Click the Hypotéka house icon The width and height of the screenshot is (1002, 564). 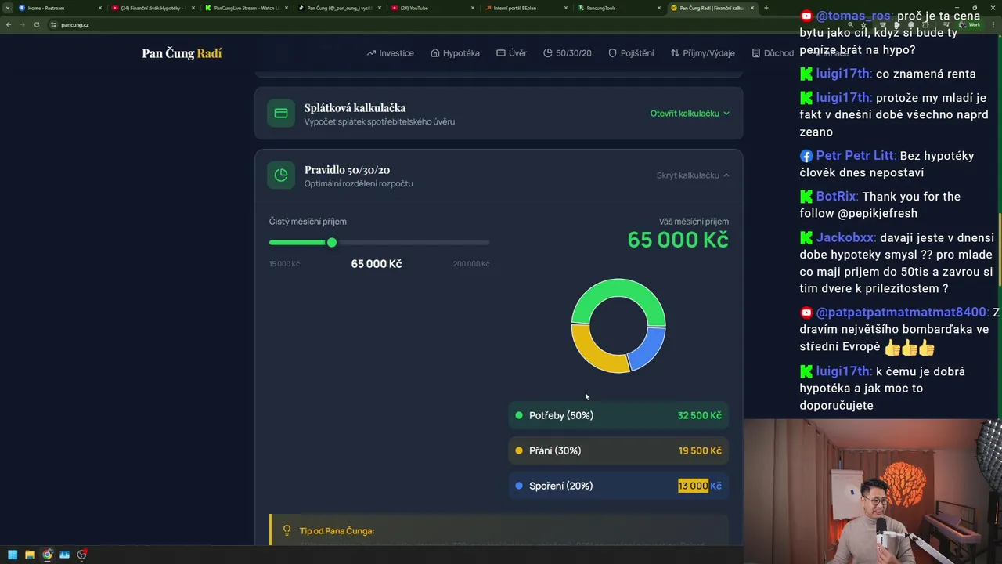pyautogui.click(x=435, y=53)
